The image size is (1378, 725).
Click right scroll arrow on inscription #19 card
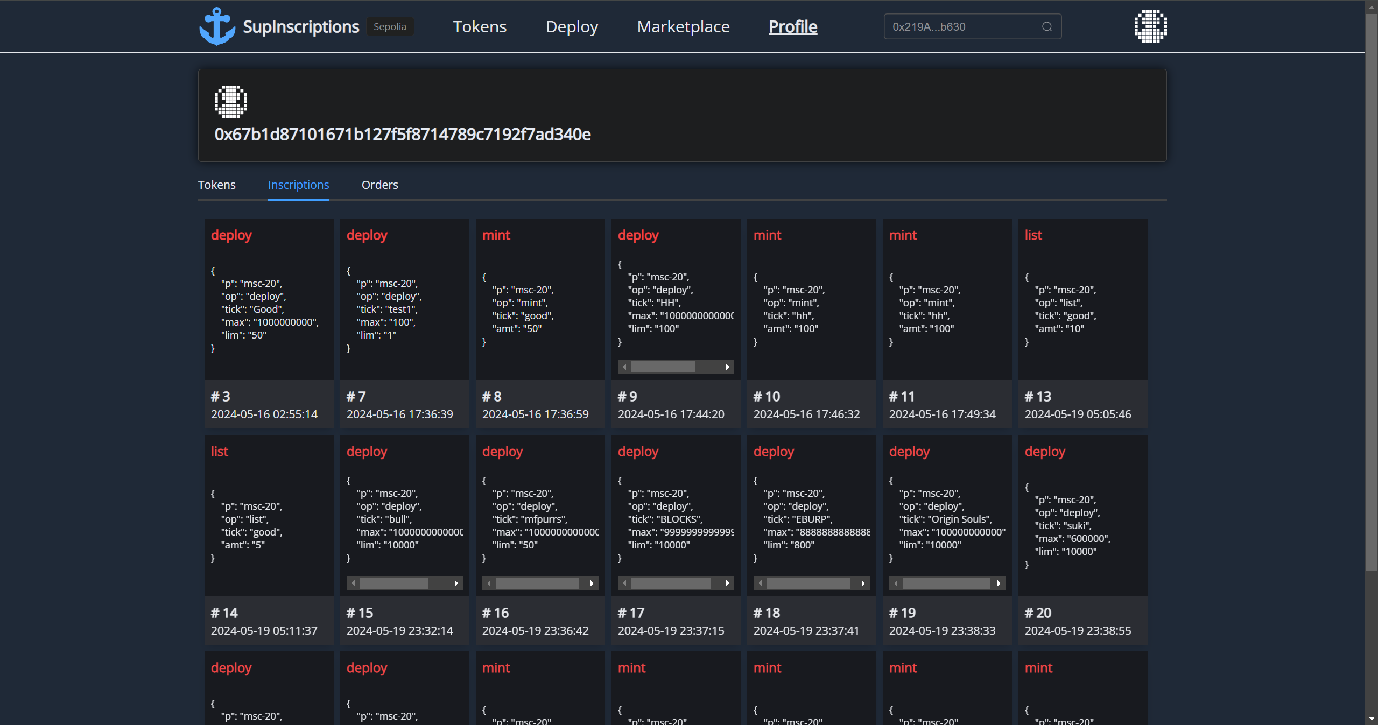click(x=999, y=583)
